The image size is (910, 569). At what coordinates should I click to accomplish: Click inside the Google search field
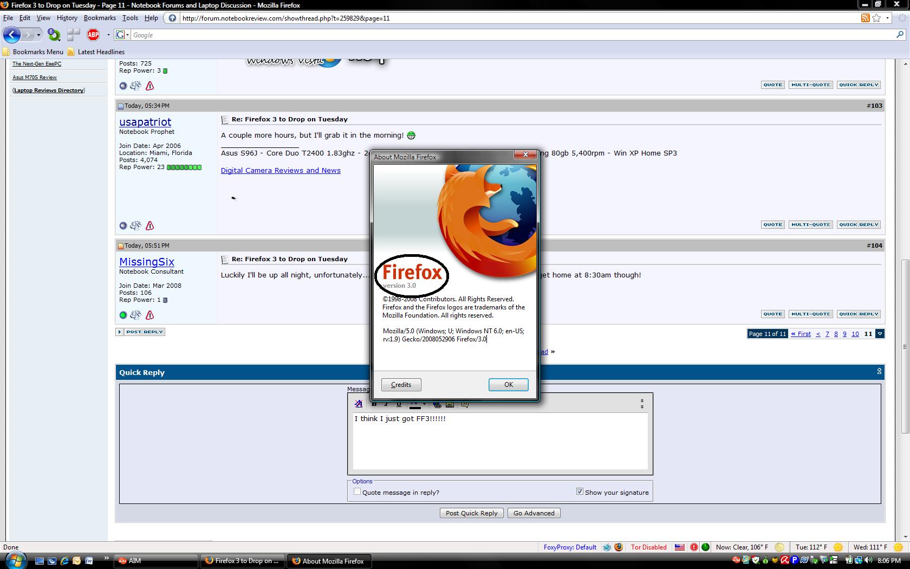pos(512,35)
